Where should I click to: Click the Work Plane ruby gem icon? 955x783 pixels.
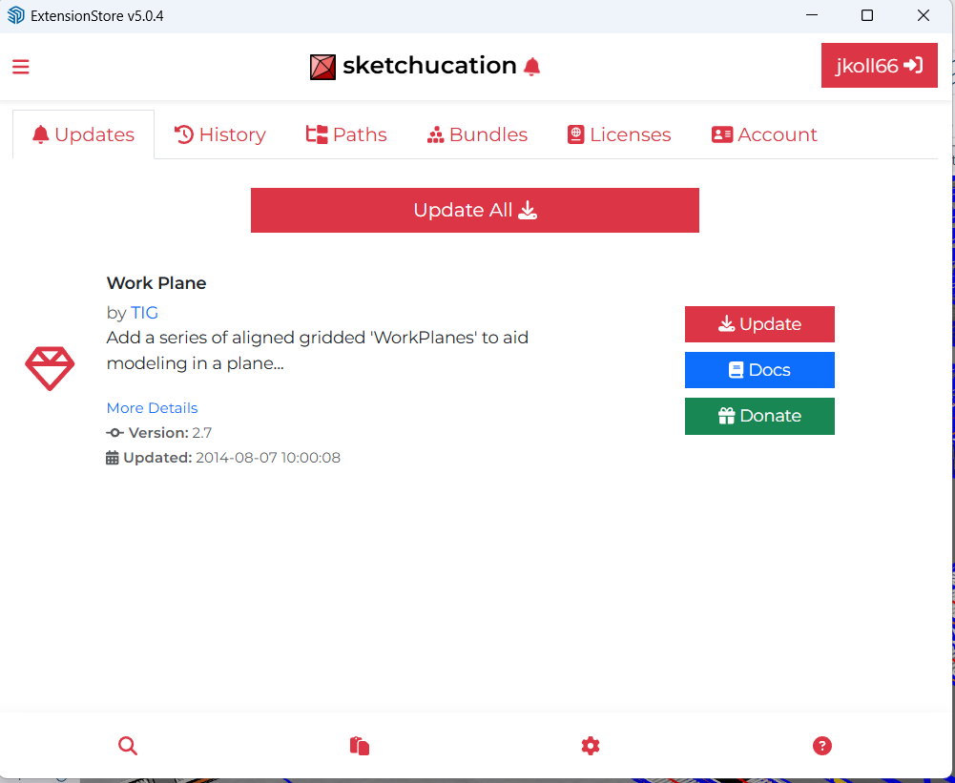[x=50, y=369]
